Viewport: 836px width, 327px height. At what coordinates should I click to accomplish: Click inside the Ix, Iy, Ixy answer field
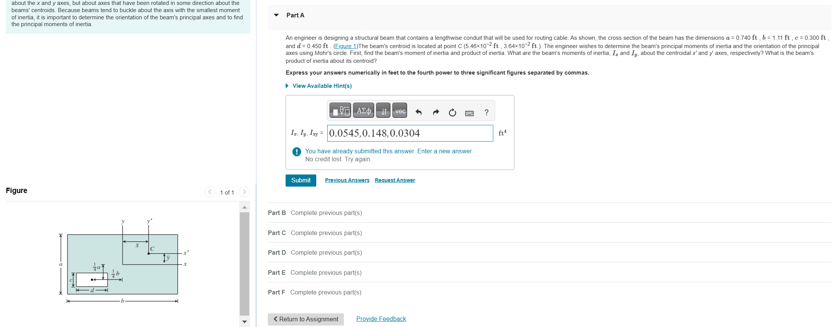point(410,133)
